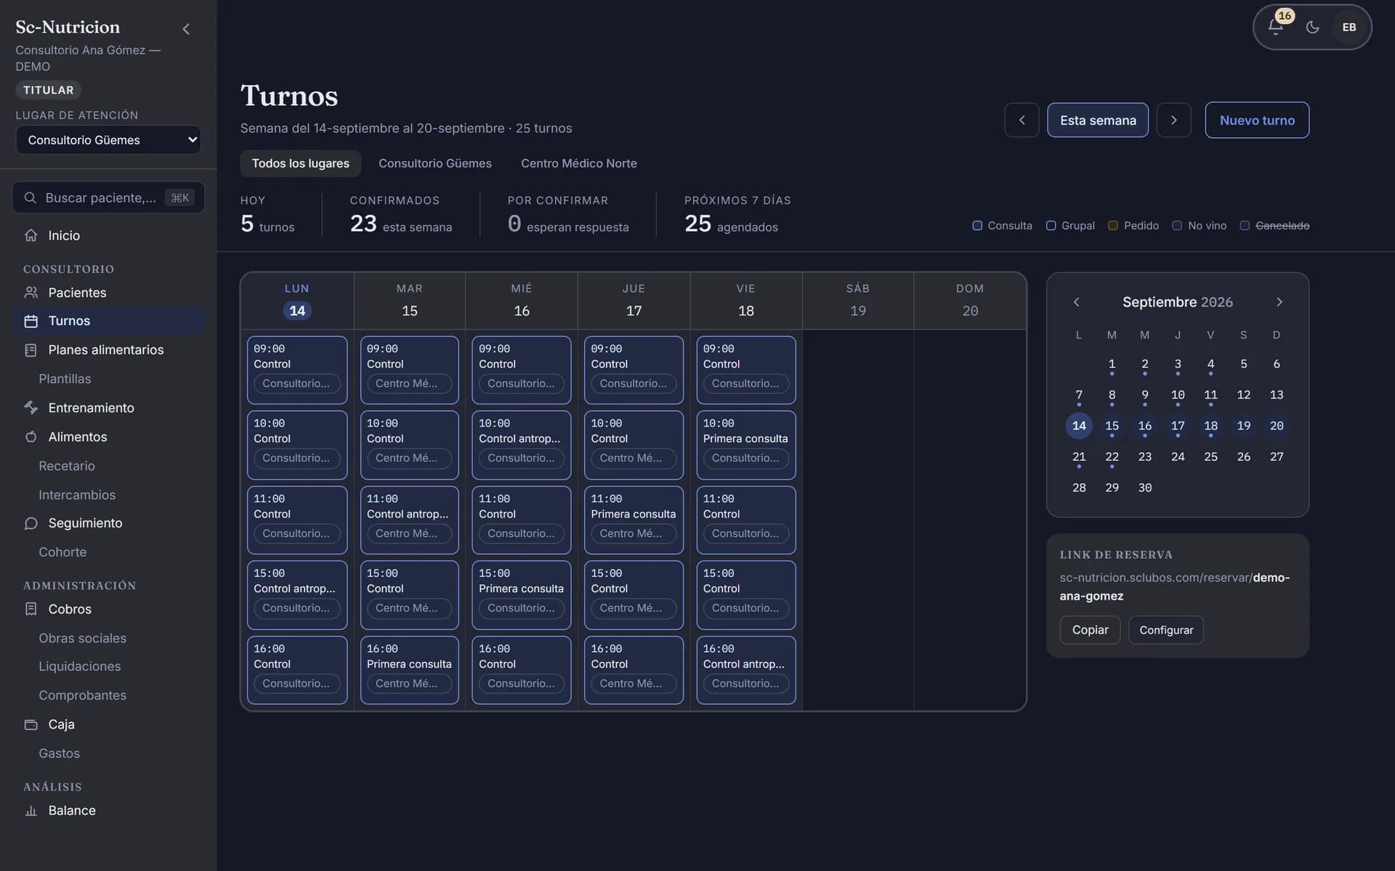Advance mini calendar to next month
Image resolution: width=1395 pixels, height=871 pixels.
1279,302
